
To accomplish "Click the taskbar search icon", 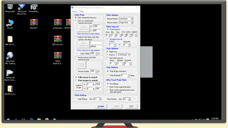I will 16,120.
